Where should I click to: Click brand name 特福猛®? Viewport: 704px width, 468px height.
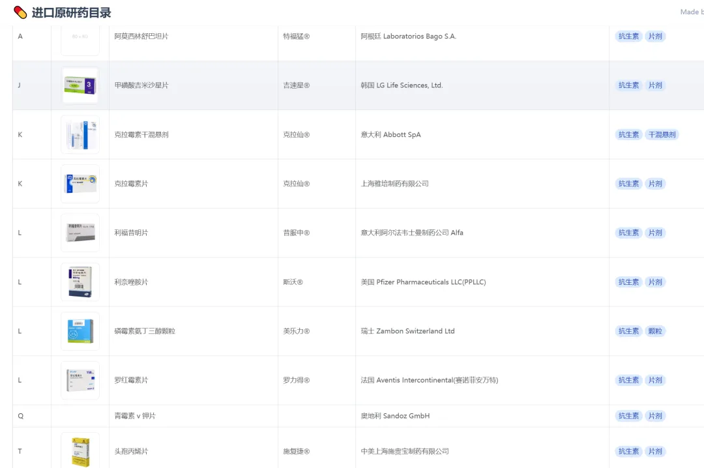297,37
